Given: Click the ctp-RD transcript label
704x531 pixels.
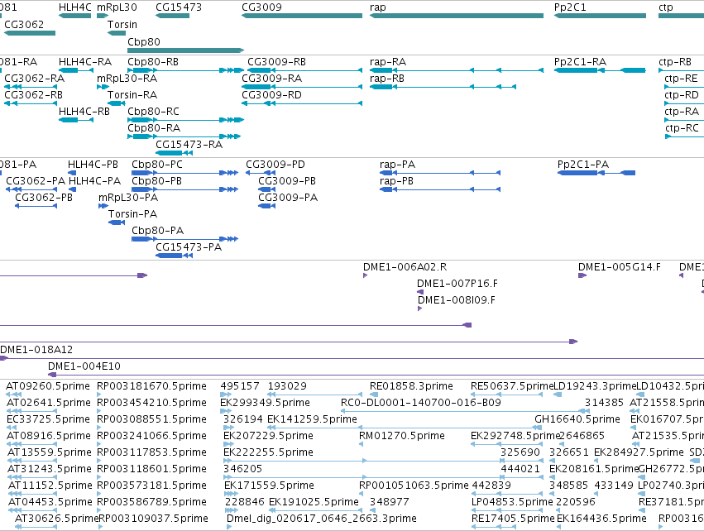Looking at the screenshot, I should coord(682,95).
